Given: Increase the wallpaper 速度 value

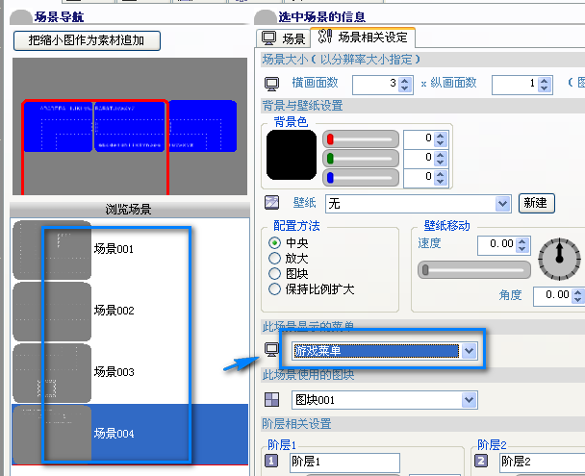Looking at the screenshot, I should [x=522, y=241].
